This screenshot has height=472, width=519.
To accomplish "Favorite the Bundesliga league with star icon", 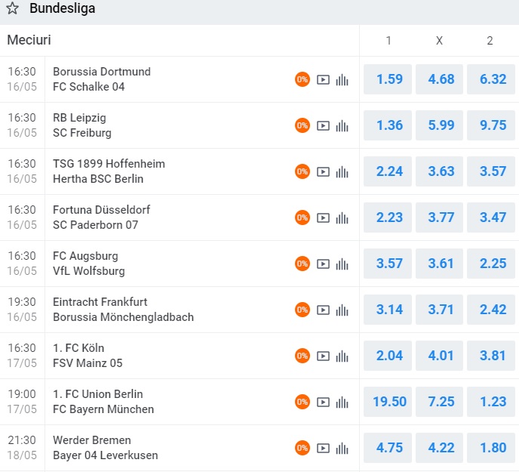I will [x=13, y=10].
